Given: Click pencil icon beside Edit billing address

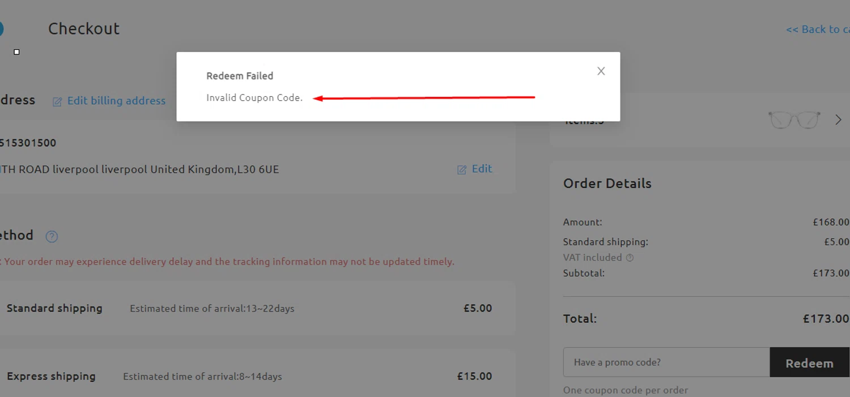Looking at the screenshot, I should click(57, 101).
